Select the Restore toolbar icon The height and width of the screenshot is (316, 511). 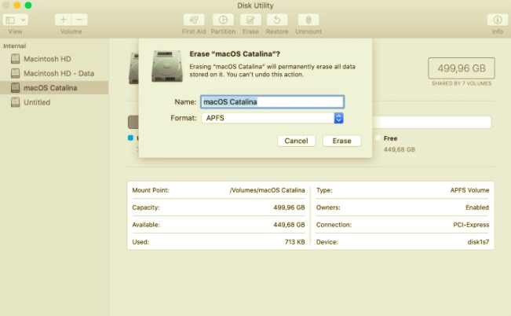(277, 20)
